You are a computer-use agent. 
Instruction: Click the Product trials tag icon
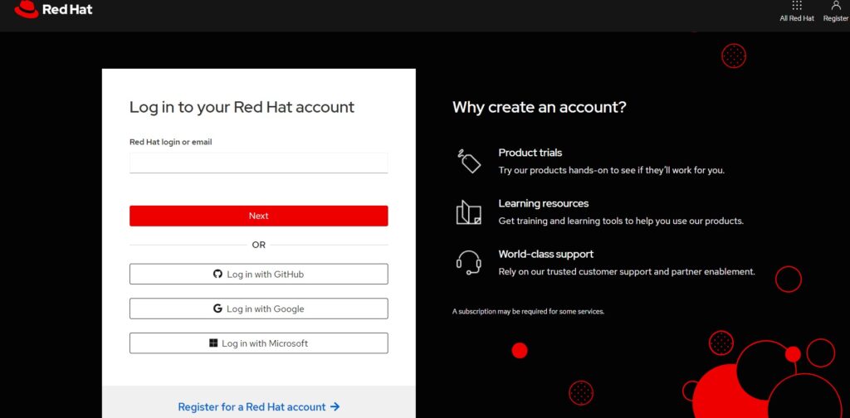point(468,161)
